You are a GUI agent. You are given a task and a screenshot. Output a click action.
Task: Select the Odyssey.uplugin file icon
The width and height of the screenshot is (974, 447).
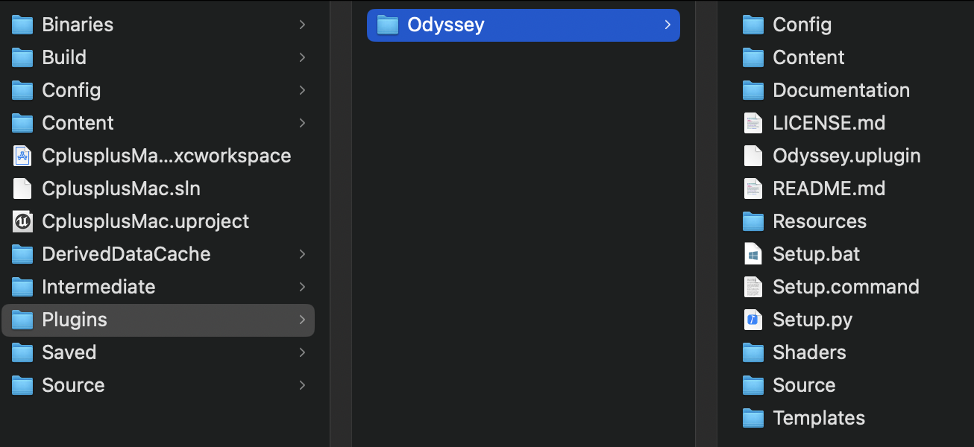pos(753,156)
